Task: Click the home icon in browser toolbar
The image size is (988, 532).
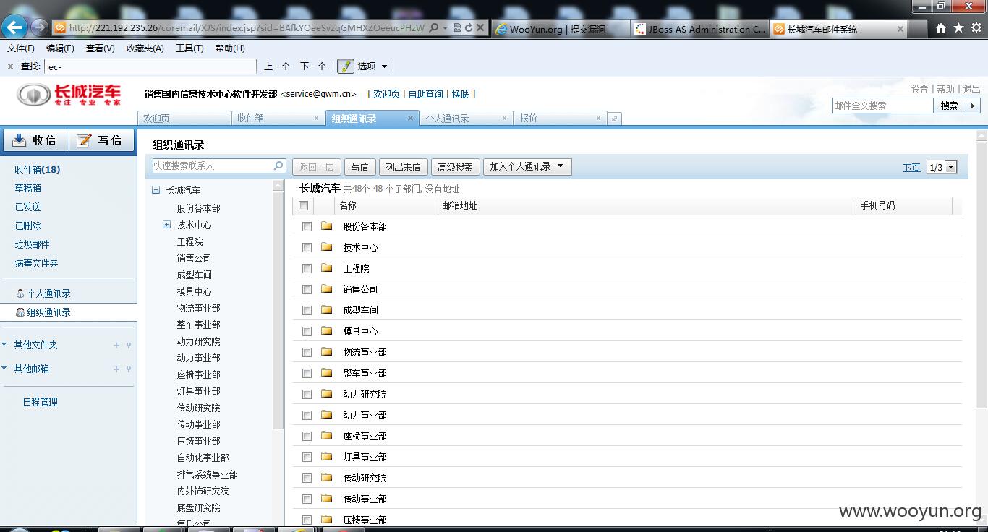Action: 941,27
